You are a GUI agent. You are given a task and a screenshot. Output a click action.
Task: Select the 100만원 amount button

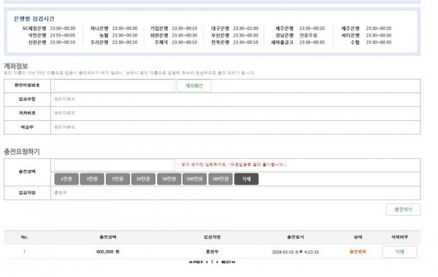coord(195,179)
